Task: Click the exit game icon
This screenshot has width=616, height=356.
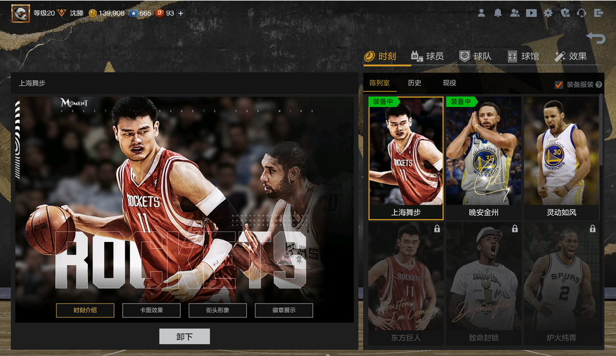Action: 599,13
